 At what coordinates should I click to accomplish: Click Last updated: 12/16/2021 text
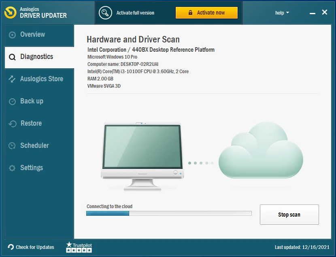[302, 247]
